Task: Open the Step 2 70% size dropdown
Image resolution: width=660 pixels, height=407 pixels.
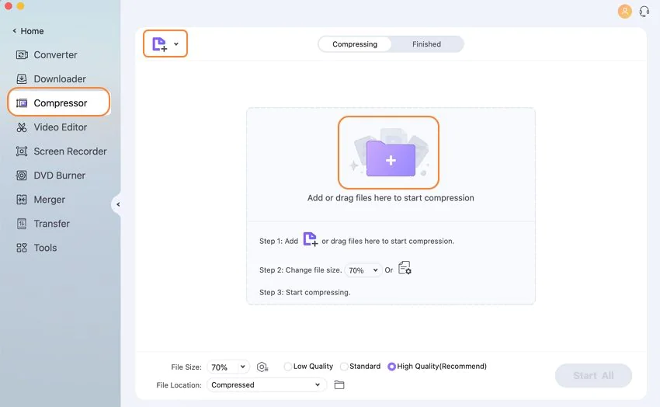Action: 363,270
